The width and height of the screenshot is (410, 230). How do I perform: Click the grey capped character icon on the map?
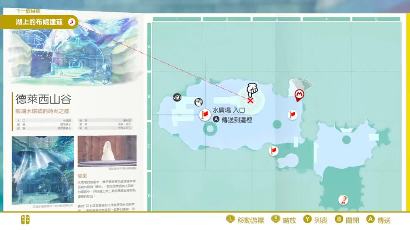[199, 102]
